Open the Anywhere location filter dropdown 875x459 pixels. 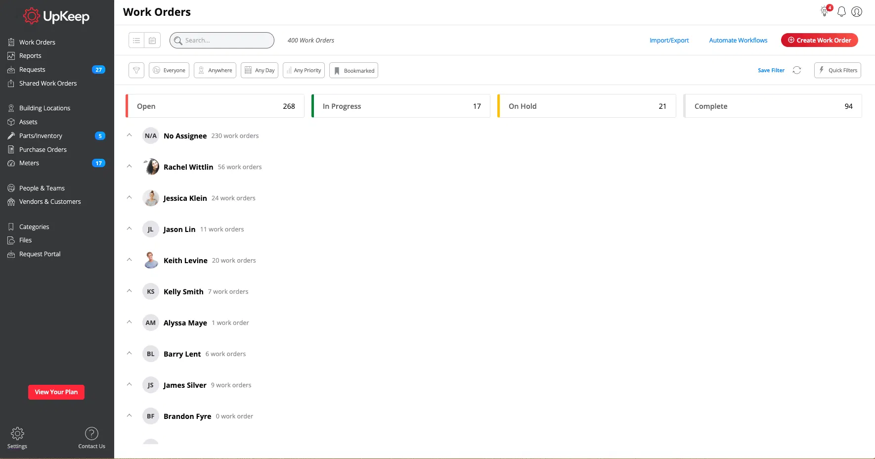pyautogui.click(x=215, y=70)
